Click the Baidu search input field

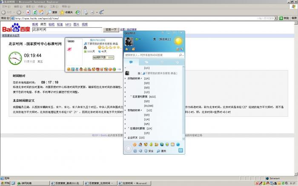click(67, 30)
